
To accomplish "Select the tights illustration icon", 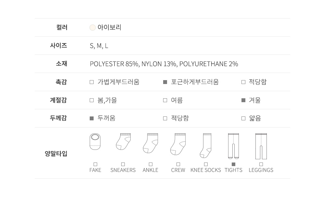I will point(233,146).
